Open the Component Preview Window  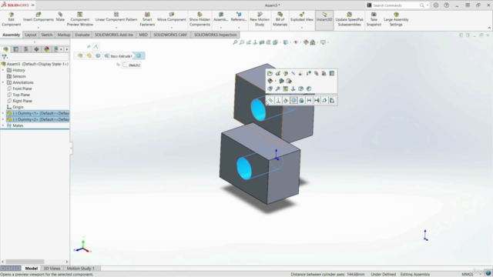pyautogui.click(x=80, y=19)
